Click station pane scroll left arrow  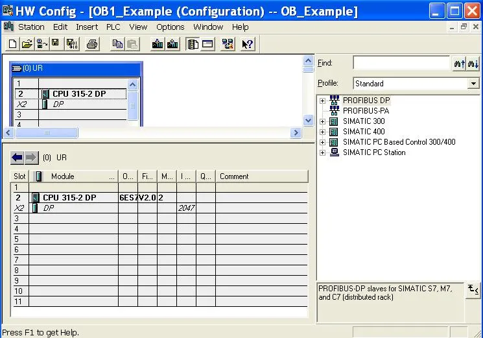pos(8,133)
